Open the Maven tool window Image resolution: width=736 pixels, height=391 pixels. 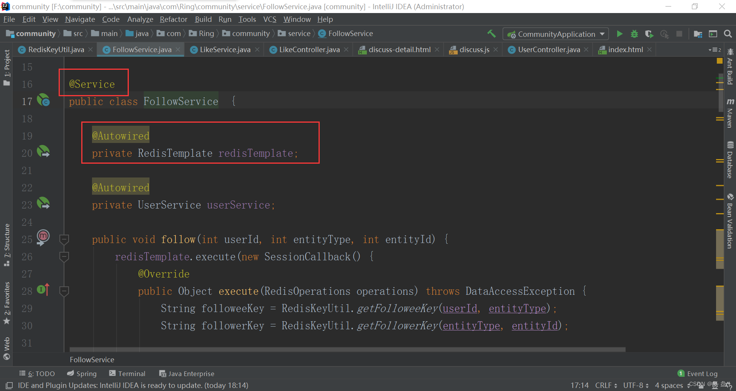[x=730, y=113]
